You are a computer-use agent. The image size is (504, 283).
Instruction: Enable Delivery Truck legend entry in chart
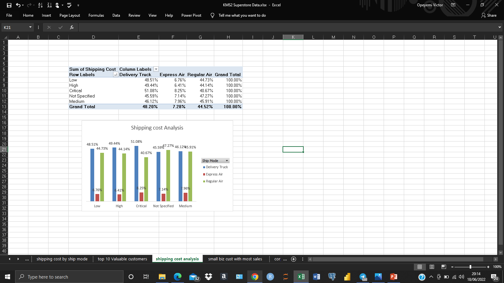(217, 167)
